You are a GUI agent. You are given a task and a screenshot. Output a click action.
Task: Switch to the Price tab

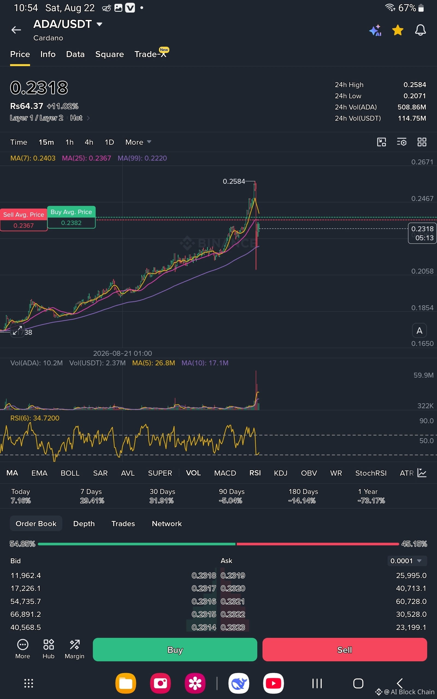(x=20, y=54)
